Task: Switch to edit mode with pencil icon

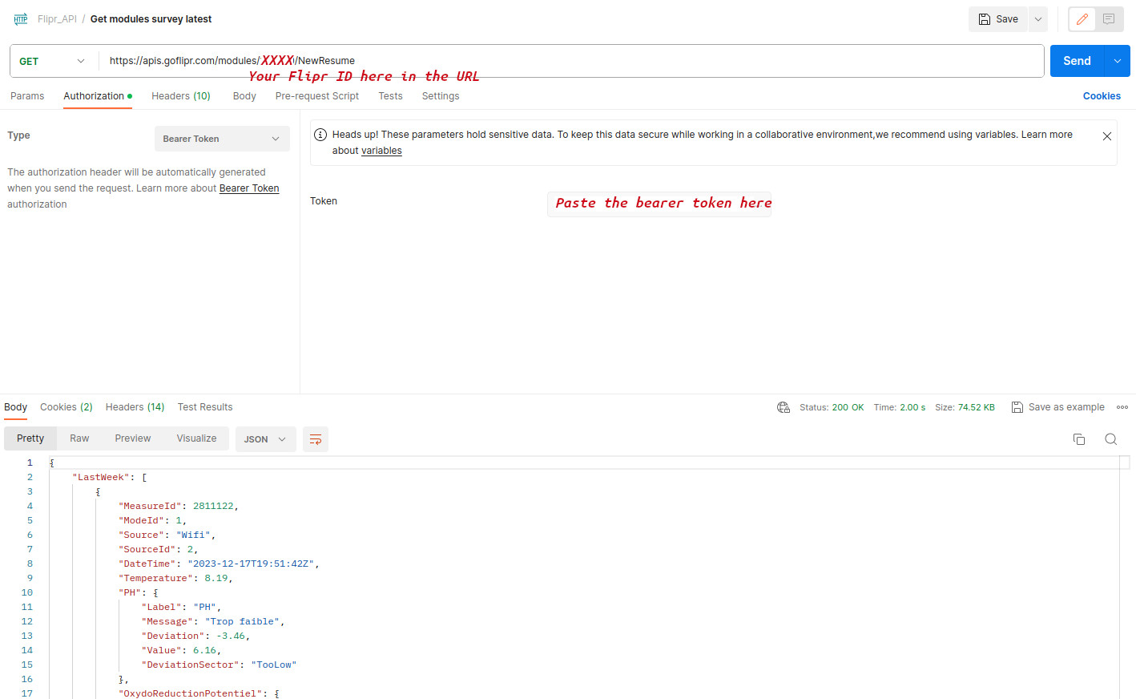Action: 1082,19
